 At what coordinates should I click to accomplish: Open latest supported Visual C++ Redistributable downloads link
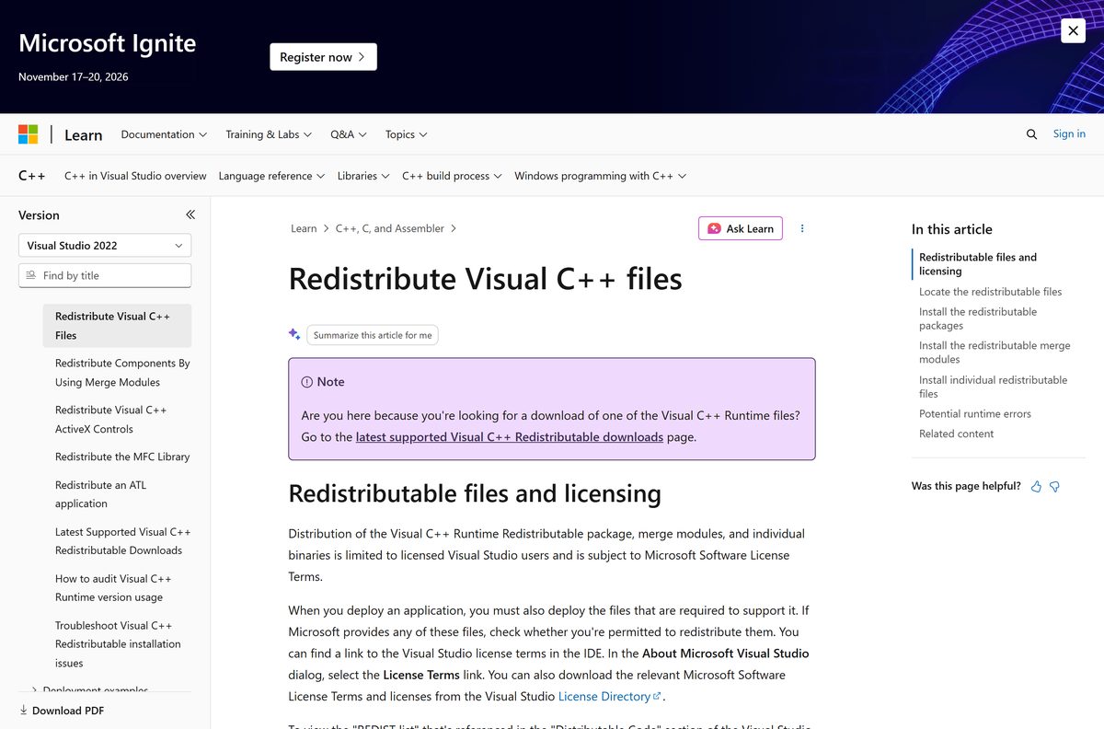pyautogui.click(x=510, y=436)
